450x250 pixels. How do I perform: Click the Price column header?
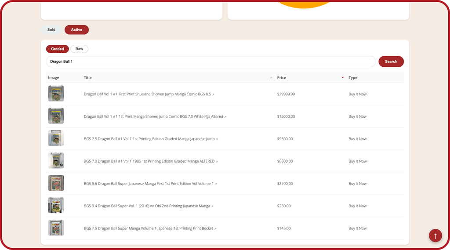(x=282, y=77)
